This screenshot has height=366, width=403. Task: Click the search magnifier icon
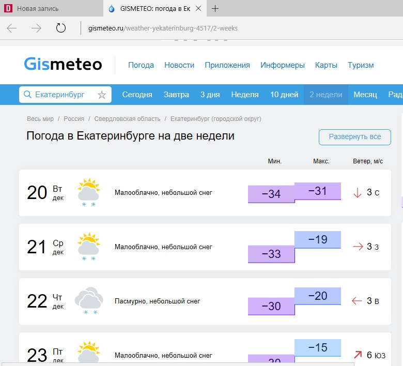tap(28, 95)
